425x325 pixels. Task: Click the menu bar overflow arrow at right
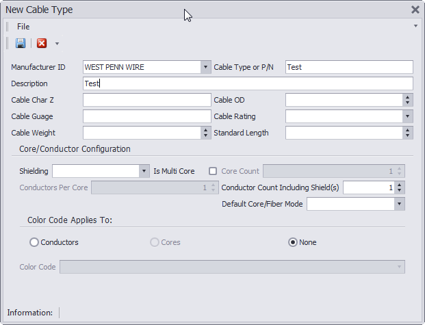pos(415,26)
